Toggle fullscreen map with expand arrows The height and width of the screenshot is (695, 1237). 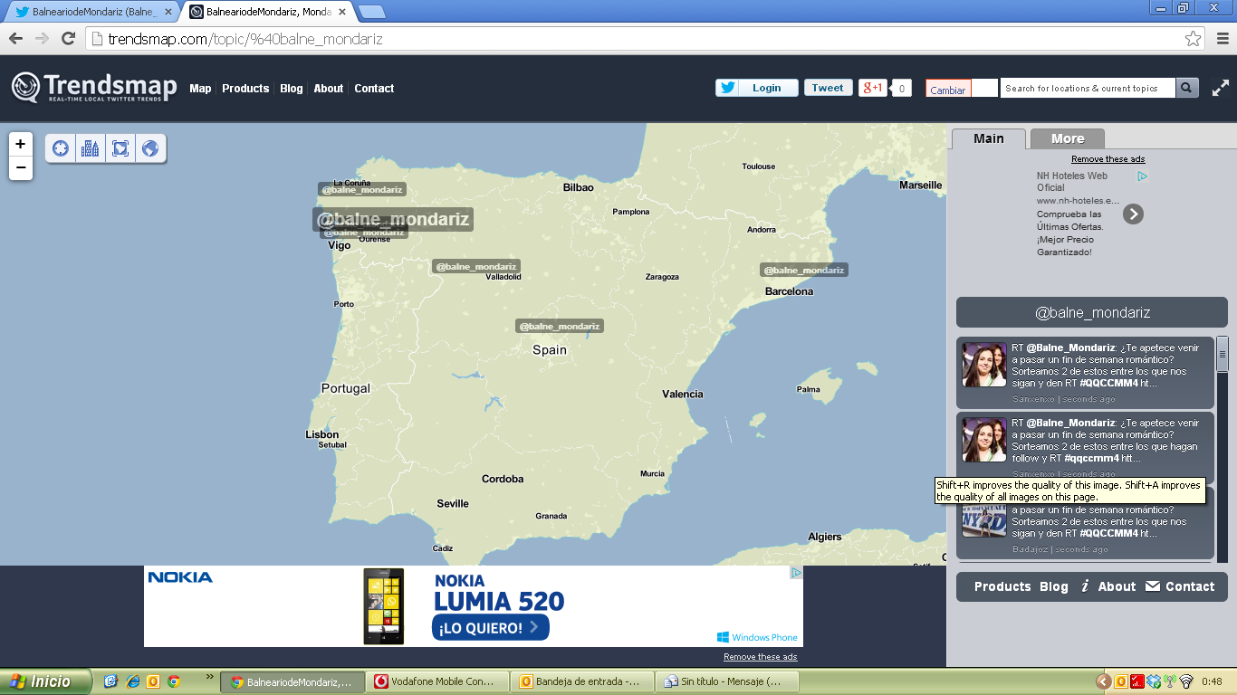(1221, 88)
